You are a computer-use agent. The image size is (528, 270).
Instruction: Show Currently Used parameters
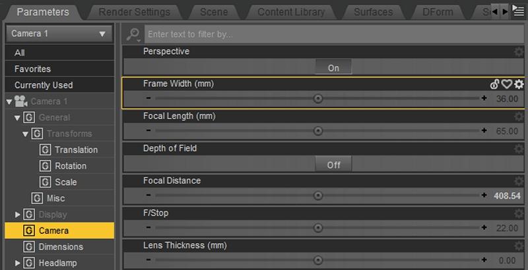pyautogui.click(x=44, y=85)
